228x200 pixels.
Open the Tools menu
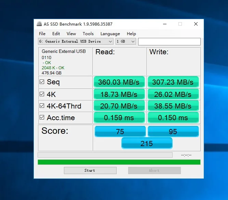[88, 34]
